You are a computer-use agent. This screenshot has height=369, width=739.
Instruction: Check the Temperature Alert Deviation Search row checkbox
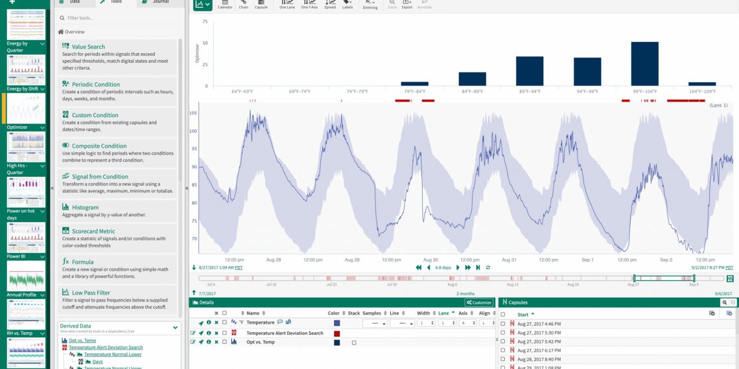[224, 333]
